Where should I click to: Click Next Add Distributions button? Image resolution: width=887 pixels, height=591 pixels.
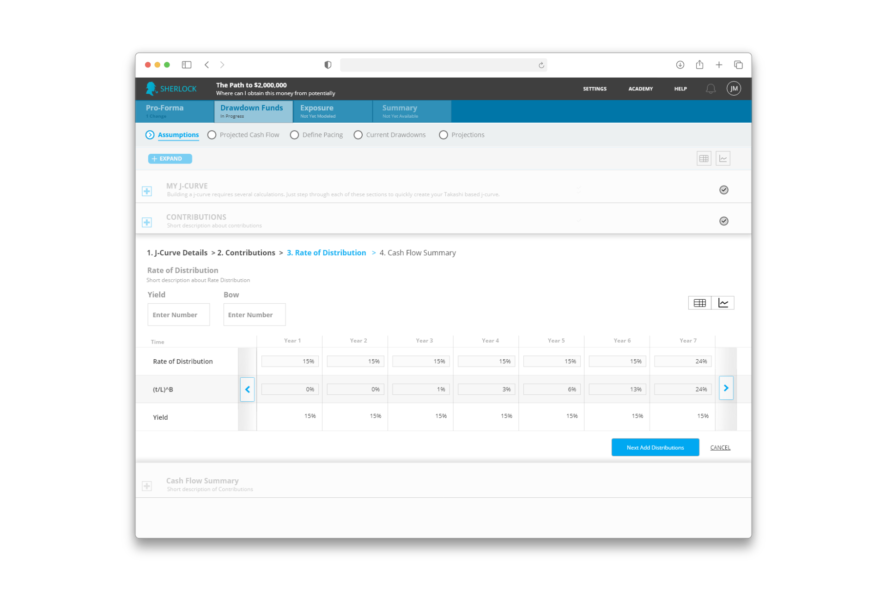pyautogui.click(x=655, y=447)
